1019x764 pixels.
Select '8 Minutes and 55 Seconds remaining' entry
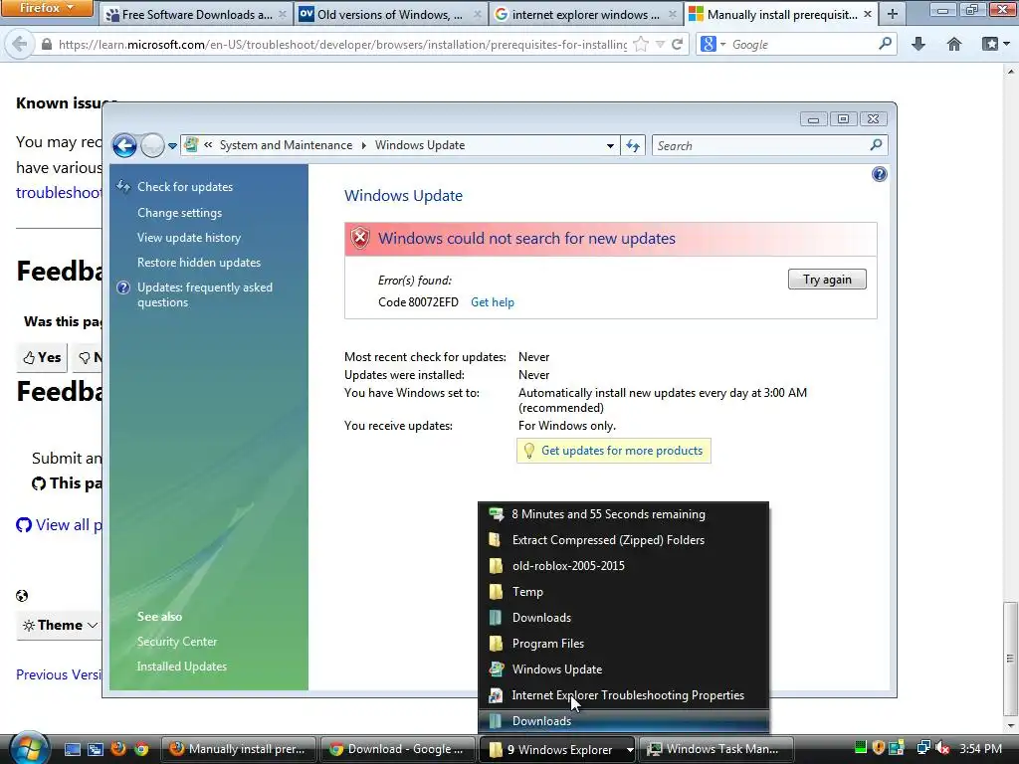pyautogui.click(x=623, y=514)
